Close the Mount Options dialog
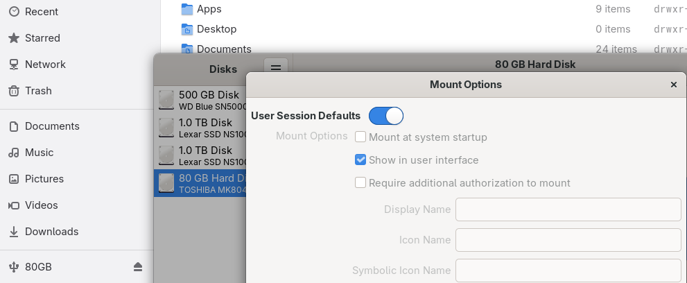The width and height of the screenshot is (687, 283). [673, 85]
